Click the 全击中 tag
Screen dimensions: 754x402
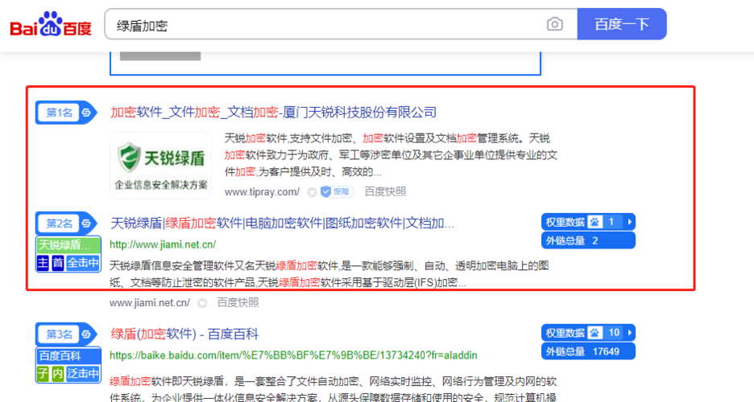83,263
